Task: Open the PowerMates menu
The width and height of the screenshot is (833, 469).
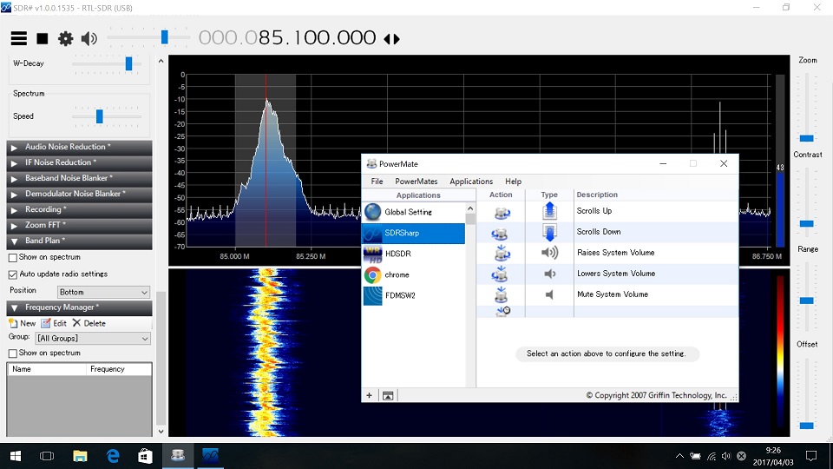Action: (x=416, y=182)
